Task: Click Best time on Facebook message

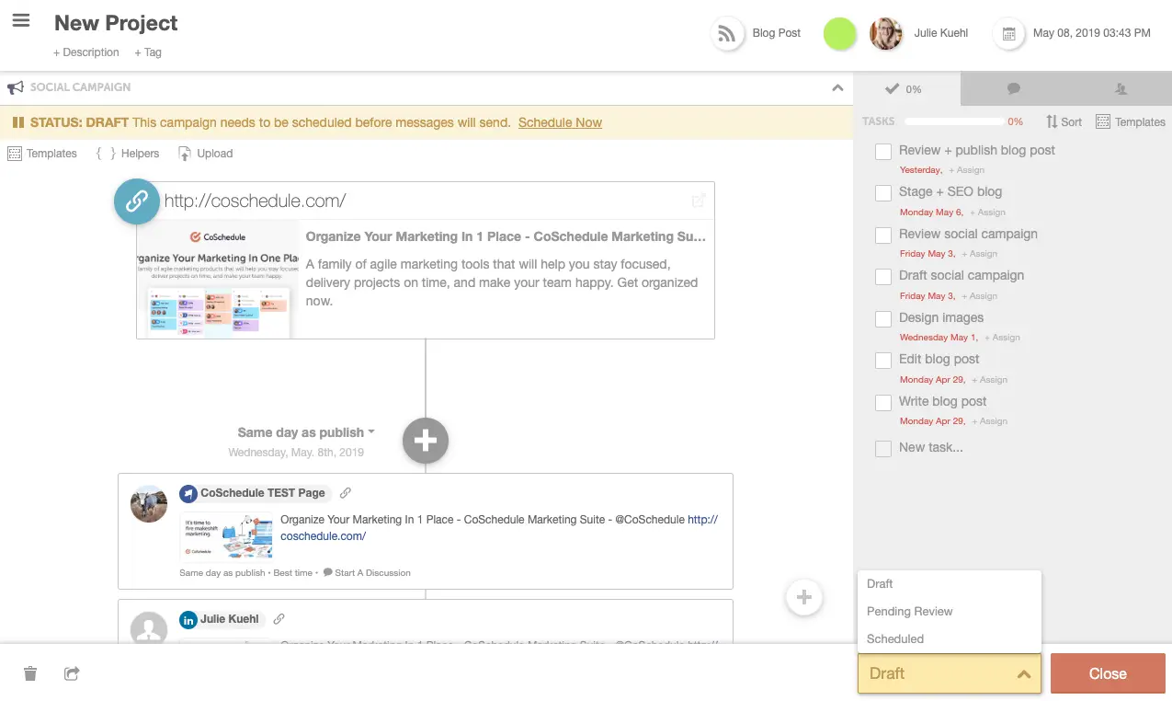Action: (292, 572)
